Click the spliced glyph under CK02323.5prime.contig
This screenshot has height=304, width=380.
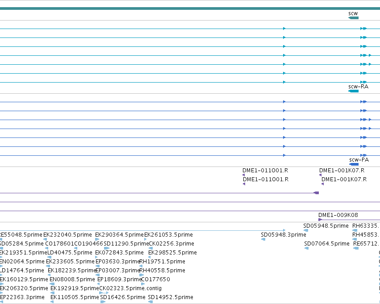104,293
